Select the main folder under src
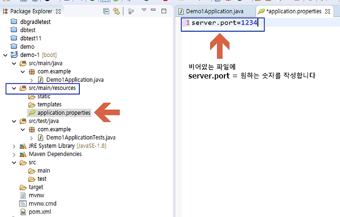 point(43,171)
